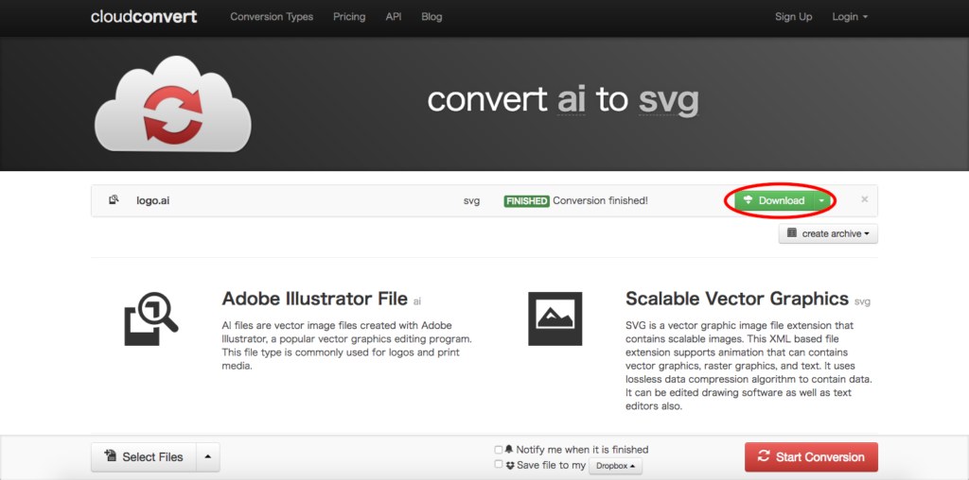Click the red sync cloud logo
This screenshot has width=969, height=480.
point(172,104)
